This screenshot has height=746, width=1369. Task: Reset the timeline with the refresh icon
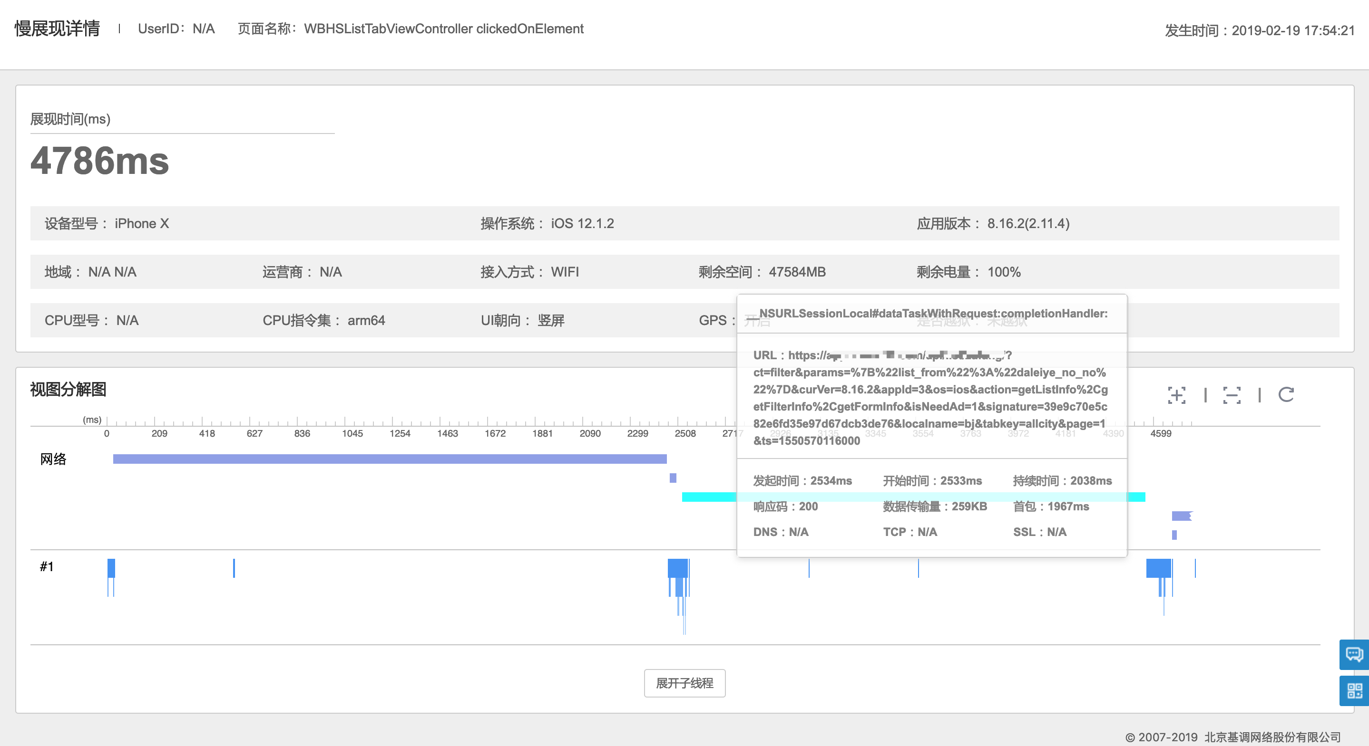[x=1286, y=394]
